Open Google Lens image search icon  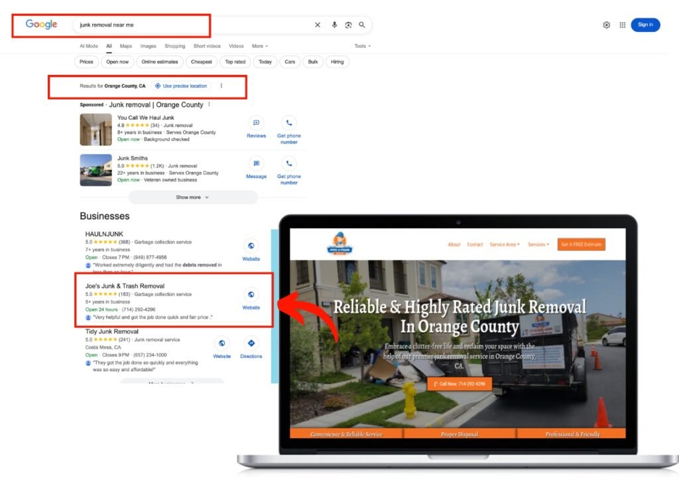[348, 25]
